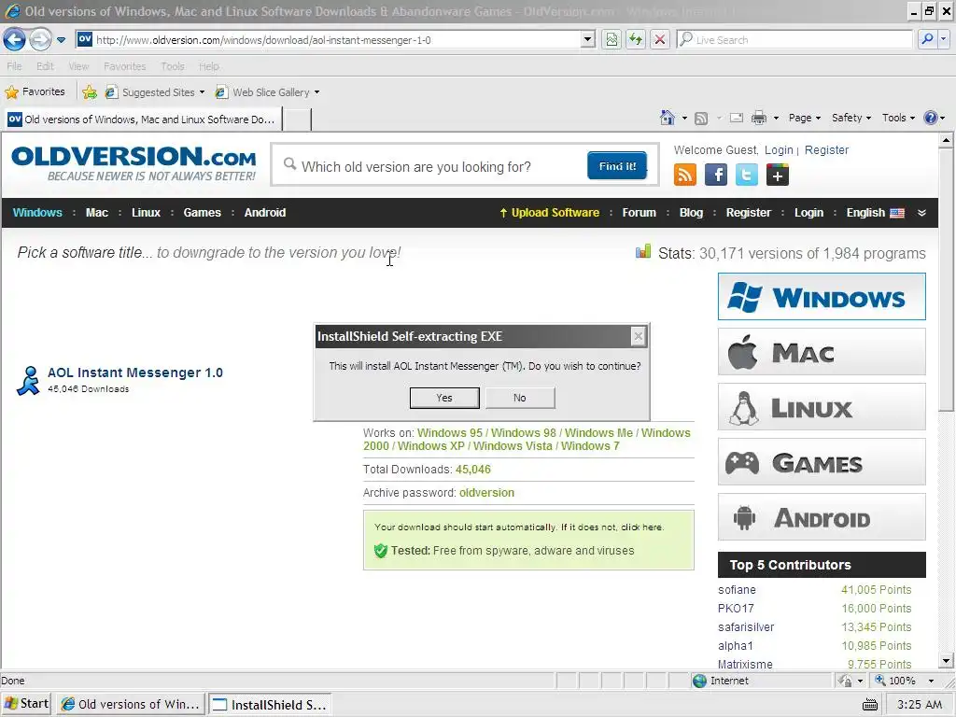
Task: Open the Tools menu in the menu bar
Action: coord(173,66)
